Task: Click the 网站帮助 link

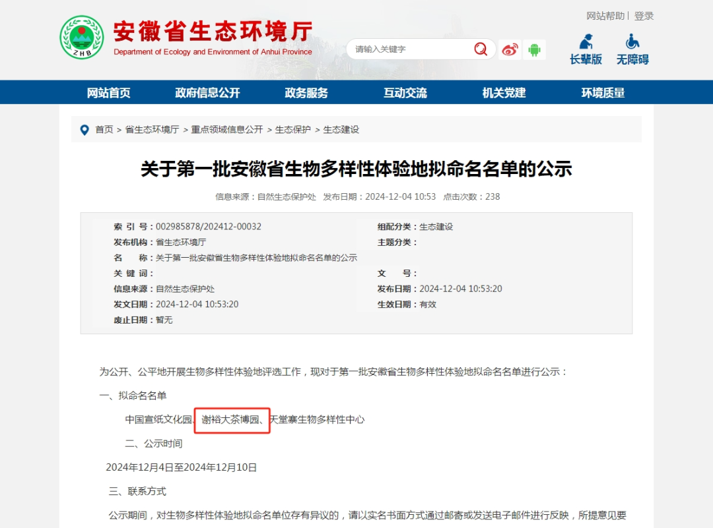Action: point(605,16)
